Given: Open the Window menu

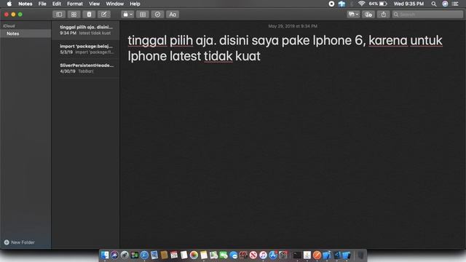Looking at the screenshot, I should coord(115,4).
